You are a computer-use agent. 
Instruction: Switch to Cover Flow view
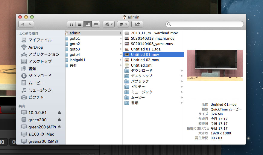pos(96,24)
